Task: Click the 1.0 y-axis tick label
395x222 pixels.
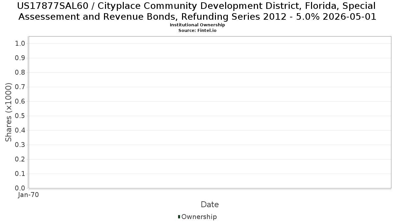Action: [20, 44]
